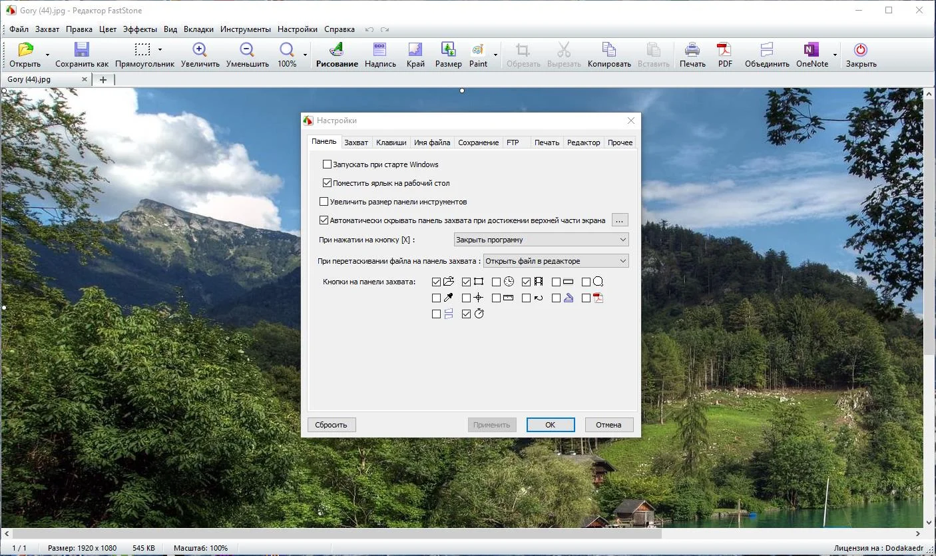Send to OneNote via toolbar icon
This screenshot has width=936, height=556.
(812, 49)
